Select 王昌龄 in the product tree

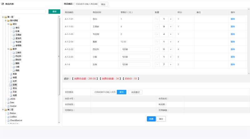pos(18,35)
